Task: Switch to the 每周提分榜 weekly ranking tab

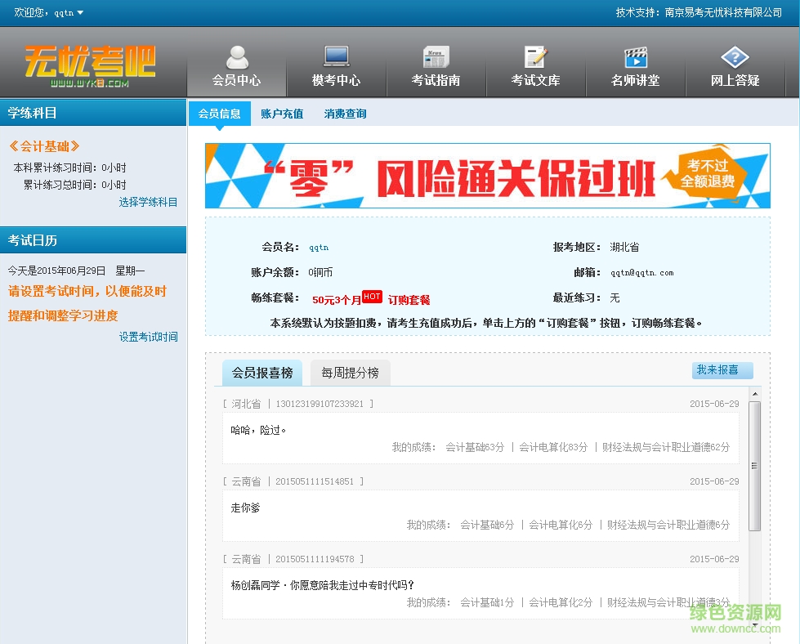Action: point(351,371)
